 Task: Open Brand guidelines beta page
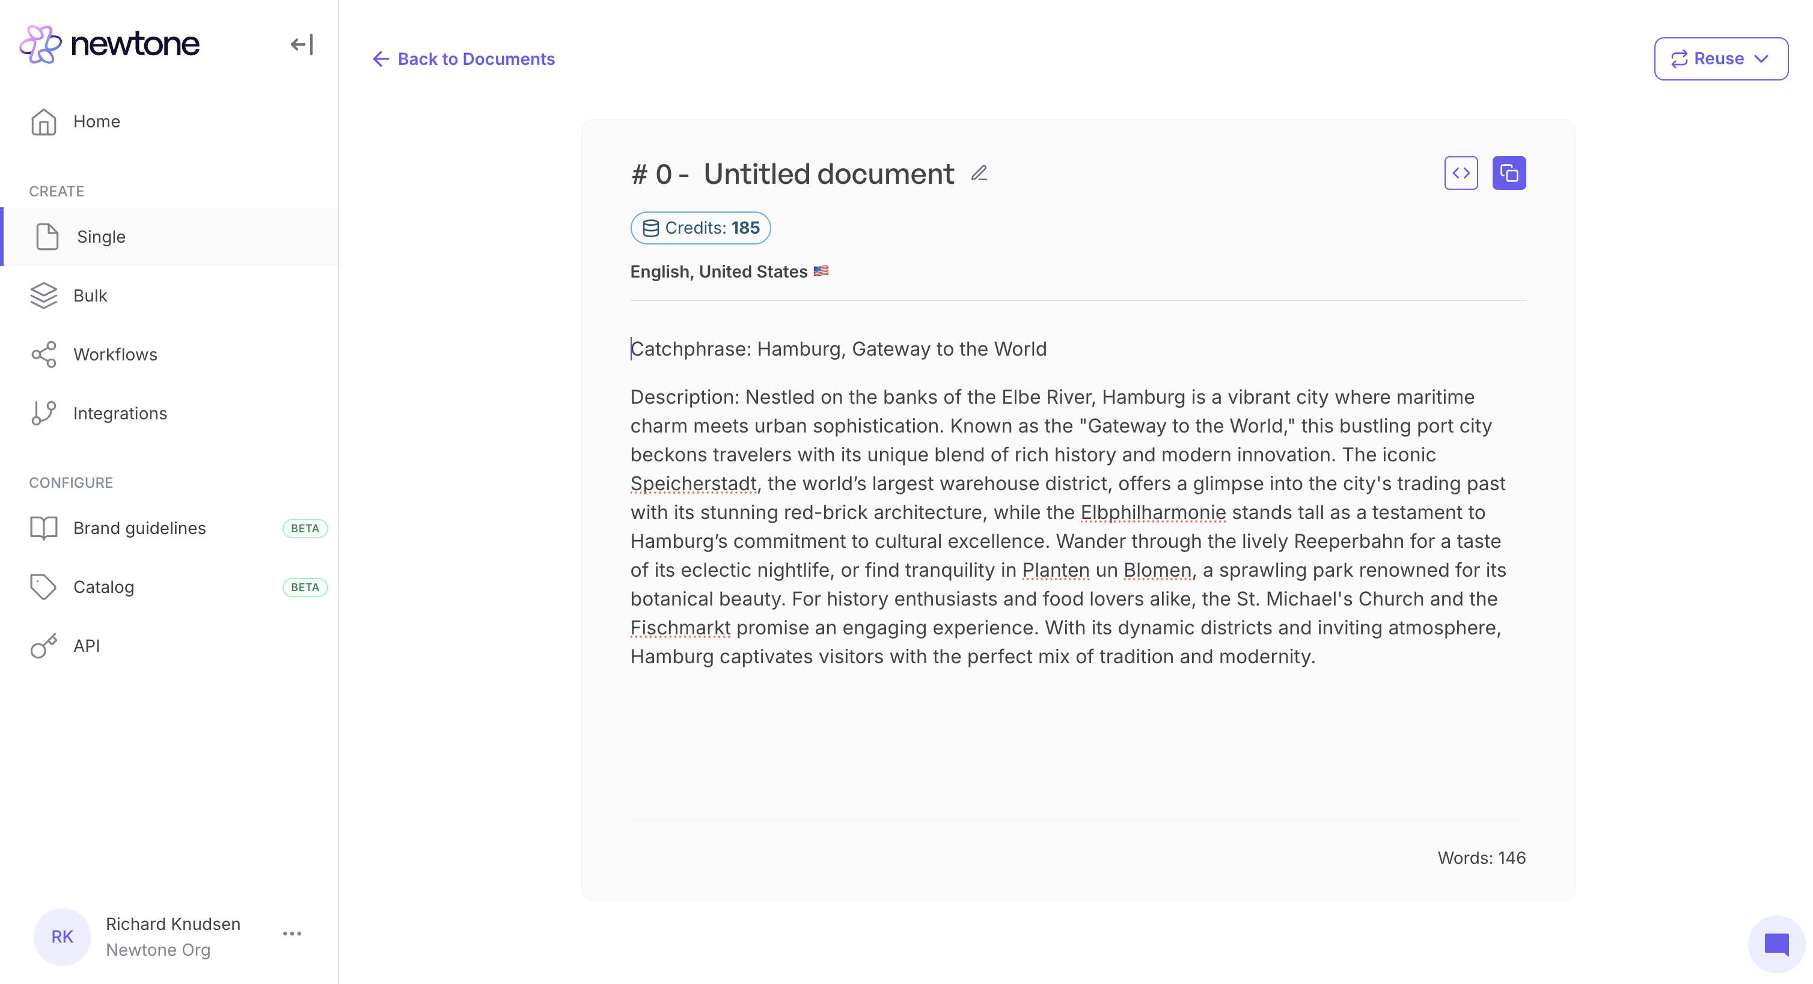click(139, 528)
